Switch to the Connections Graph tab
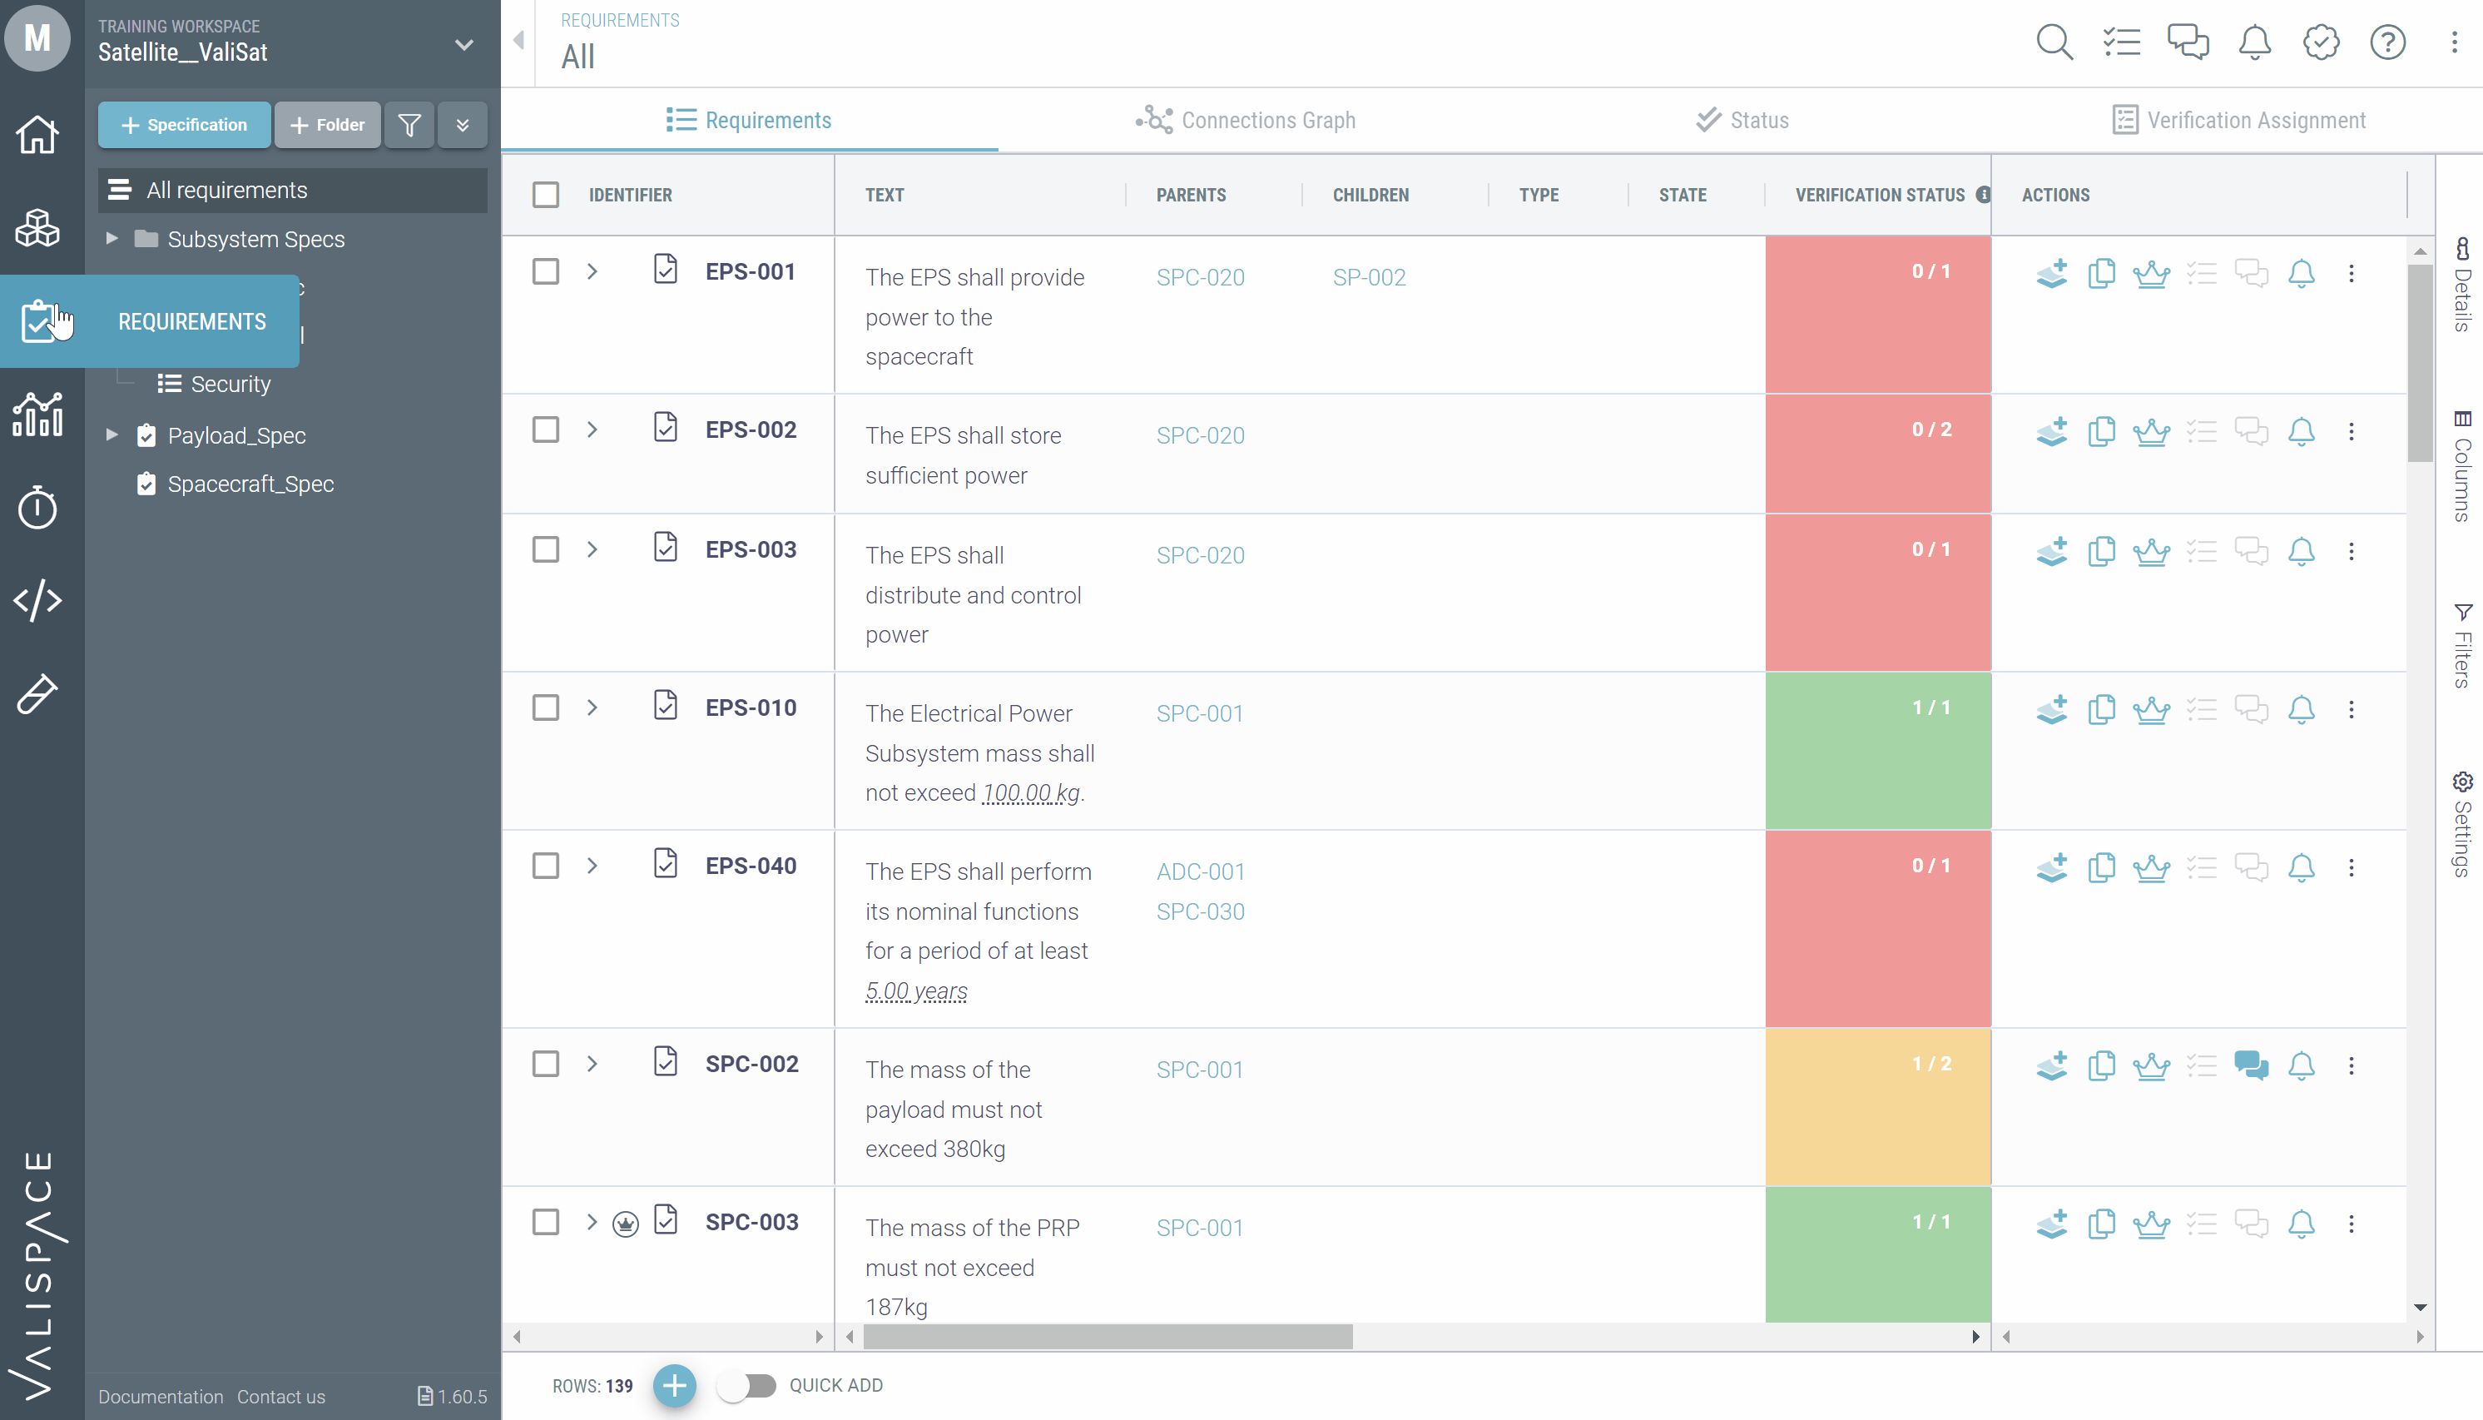The width and height of the screenshot is (2483, 1420). click(x=1245, y=120)
